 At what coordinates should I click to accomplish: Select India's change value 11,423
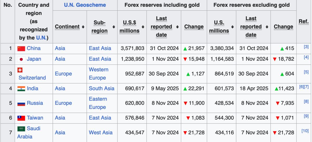click(286, 89)
